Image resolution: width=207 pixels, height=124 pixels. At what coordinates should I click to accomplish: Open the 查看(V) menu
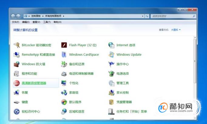[x=36, y=22]
